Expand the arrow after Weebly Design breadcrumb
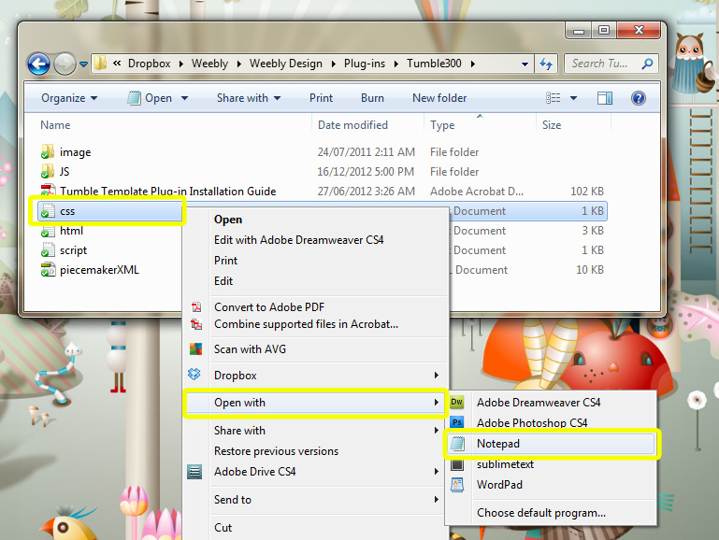The width and height of the screenshot is (719, 540). point(334,64)
